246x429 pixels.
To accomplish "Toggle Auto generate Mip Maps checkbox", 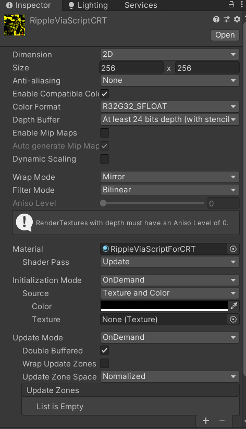I will click(105, 146).
